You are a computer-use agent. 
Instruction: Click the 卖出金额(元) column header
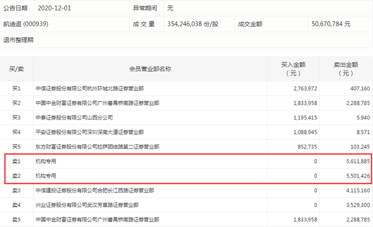[346, 69]
